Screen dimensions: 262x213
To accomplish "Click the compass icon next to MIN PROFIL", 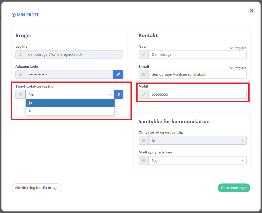I will point(14,15).
